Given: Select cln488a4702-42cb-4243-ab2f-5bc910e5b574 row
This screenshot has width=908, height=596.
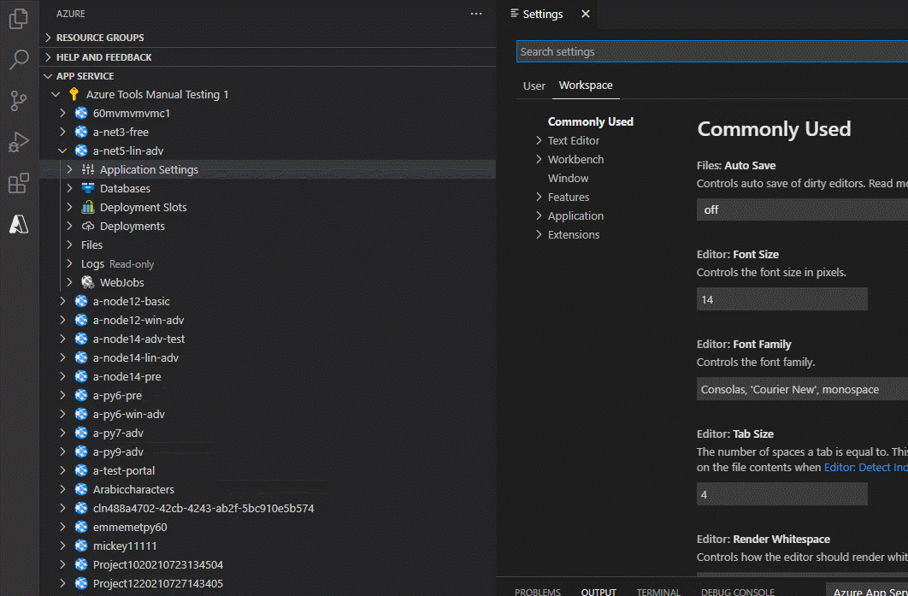Looking at the screenshot, I should click(x=268, y=509).
